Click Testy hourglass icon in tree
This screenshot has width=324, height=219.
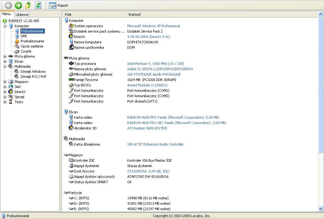pyautogui.click(x=11, y=102)
